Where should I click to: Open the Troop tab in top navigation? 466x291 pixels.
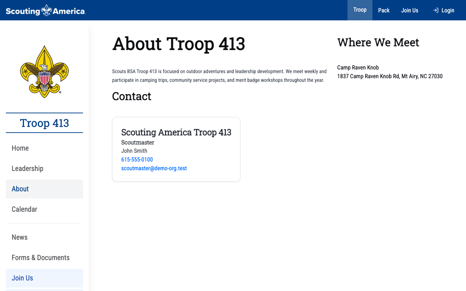point(360,10)
